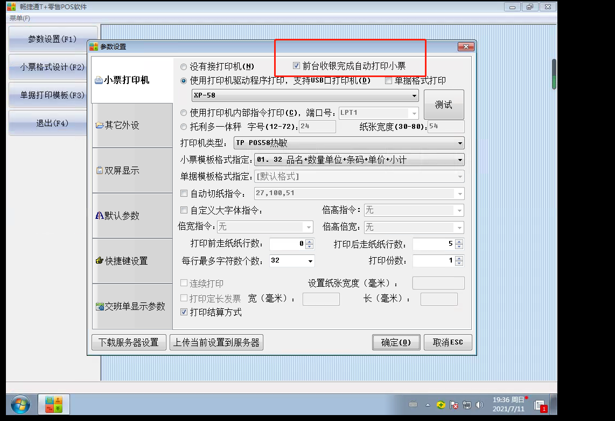Viewport: 615px width, 421px height.
Task: Toggle 前台收银完成自动打印小票 checkbox
Action: click(297, 66)
